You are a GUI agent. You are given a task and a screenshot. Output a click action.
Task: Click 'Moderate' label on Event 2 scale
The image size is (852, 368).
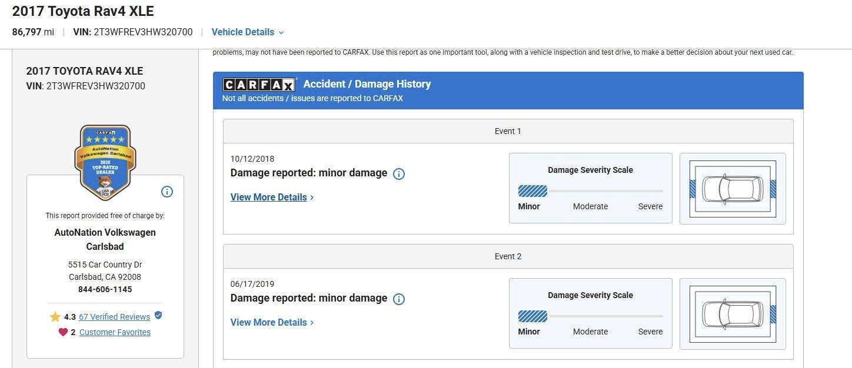(591, 332)
